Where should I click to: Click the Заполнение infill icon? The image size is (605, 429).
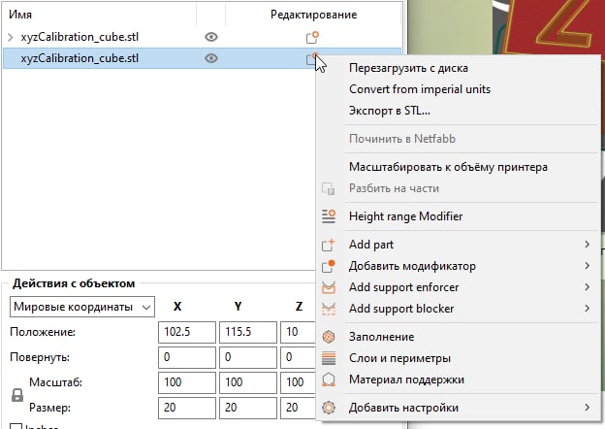point(329,337)
